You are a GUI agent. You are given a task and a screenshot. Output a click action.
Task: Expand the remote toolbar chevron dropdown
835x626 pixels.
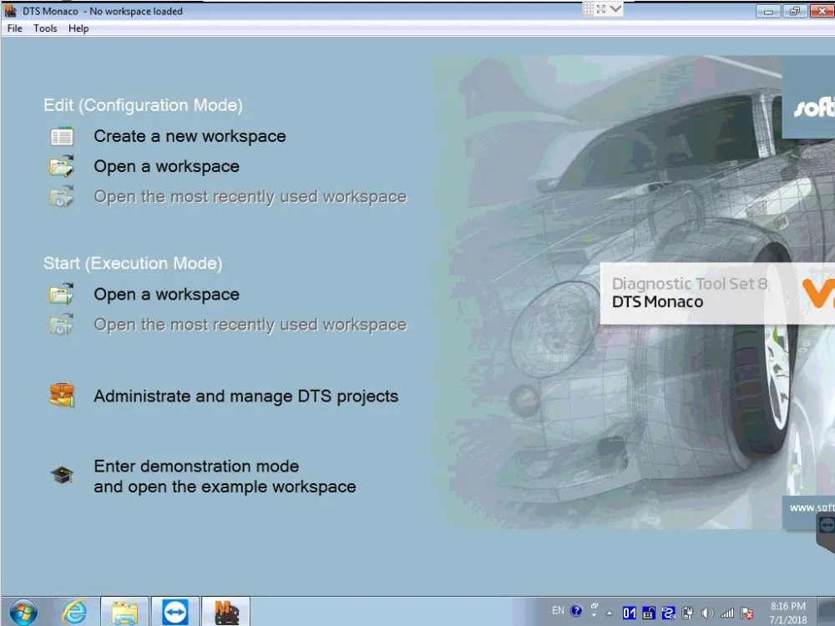[615, 9]
